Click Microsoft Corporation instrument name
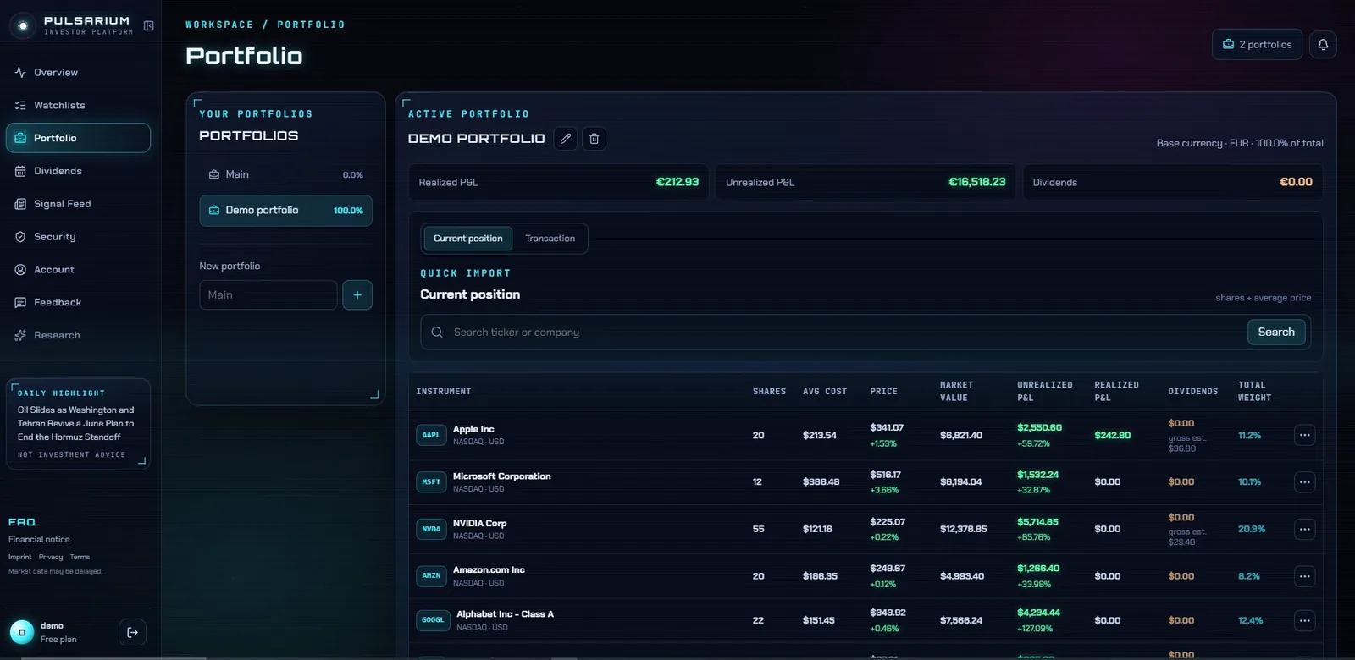The height and width of the screenshot is (660, 1355). click(501, 477)
